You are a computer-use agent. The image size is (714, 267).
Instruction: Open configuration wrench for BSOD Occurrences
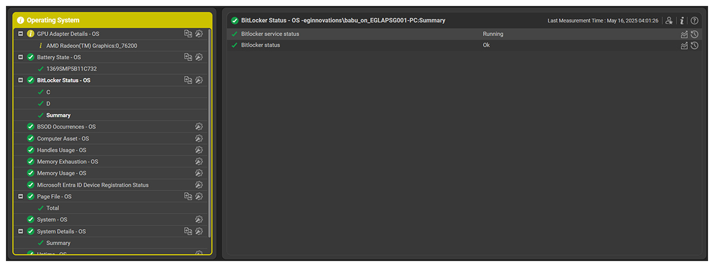[199, 127]
